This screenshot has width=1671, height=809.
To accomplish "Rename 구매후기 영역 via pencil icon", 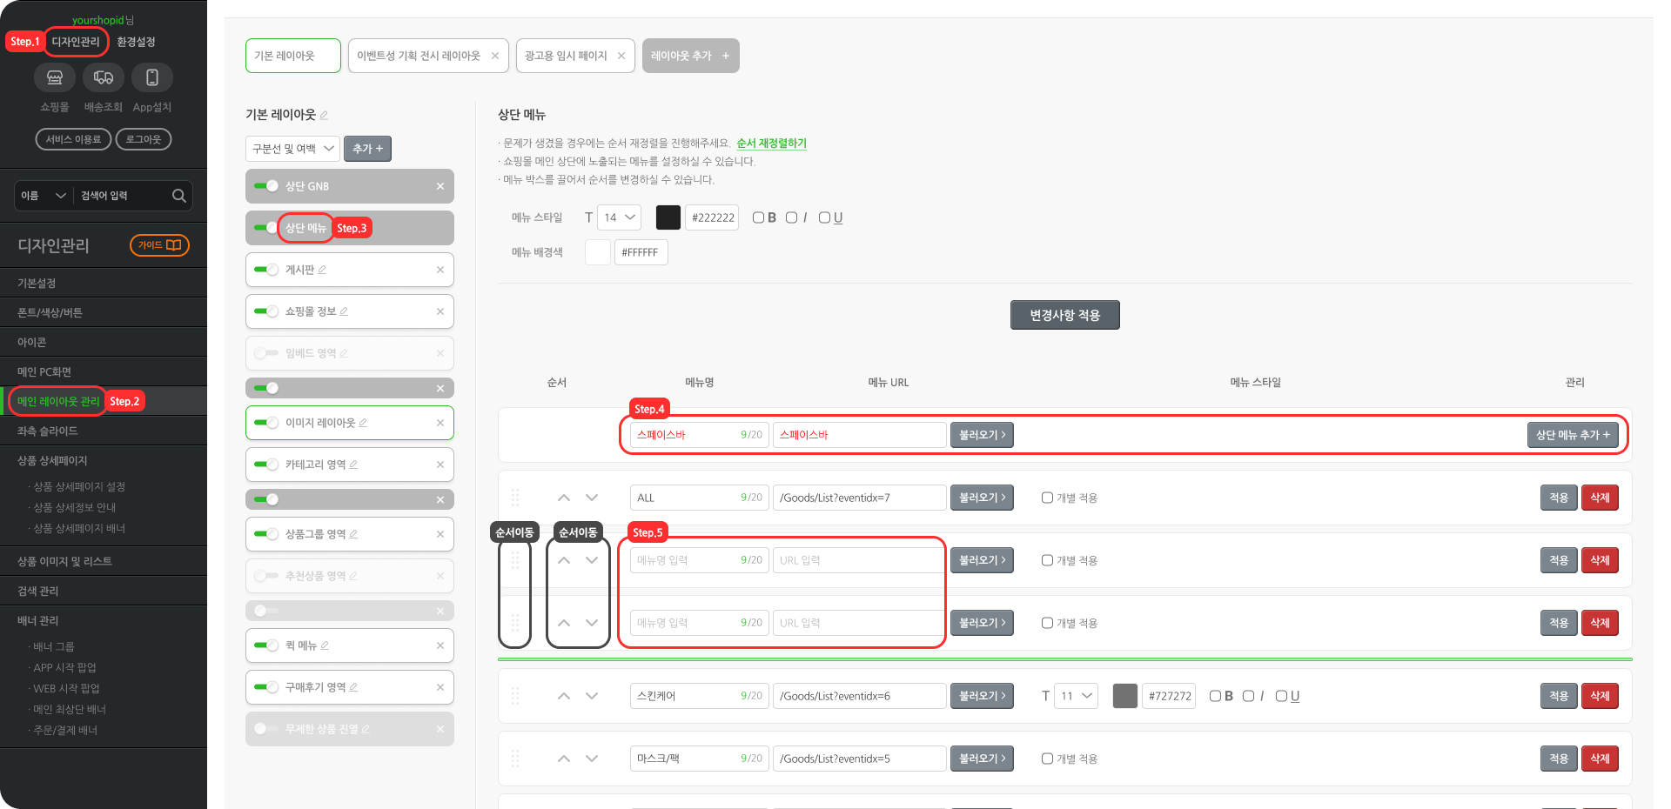I will click(x=353, y=687).
